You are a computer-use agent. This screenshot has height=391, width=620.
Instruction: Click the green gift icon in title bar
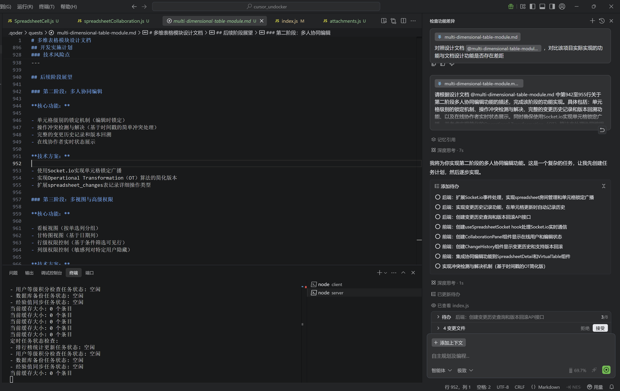point(511,6)
